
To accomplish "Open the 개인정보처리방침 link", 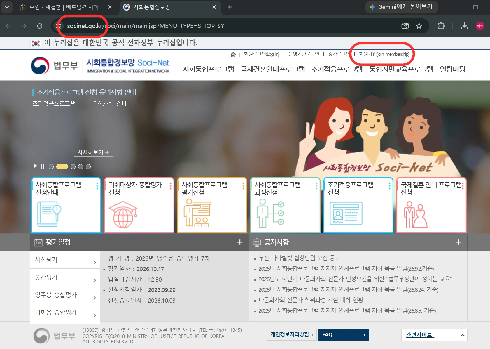I will click(292, 335).
